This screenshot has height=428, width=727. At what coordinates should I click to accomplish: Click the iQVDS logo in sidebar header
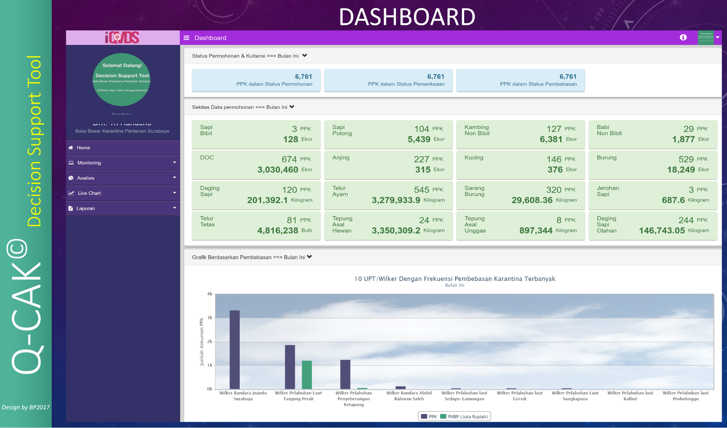tap(122, 37)
